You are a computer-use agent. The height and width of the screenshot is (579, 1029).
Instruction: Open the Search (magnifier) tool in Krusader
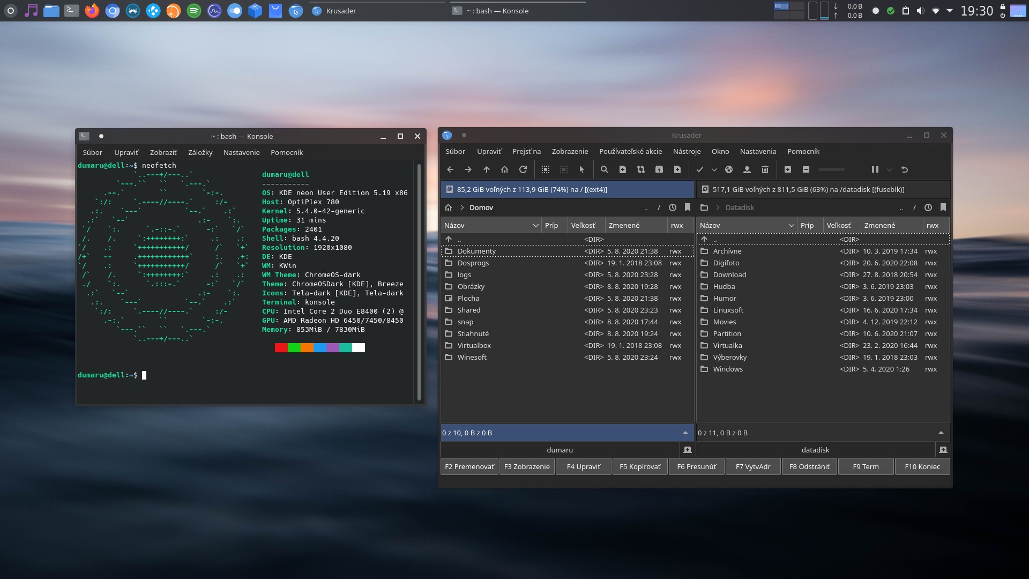coord(604,169)
